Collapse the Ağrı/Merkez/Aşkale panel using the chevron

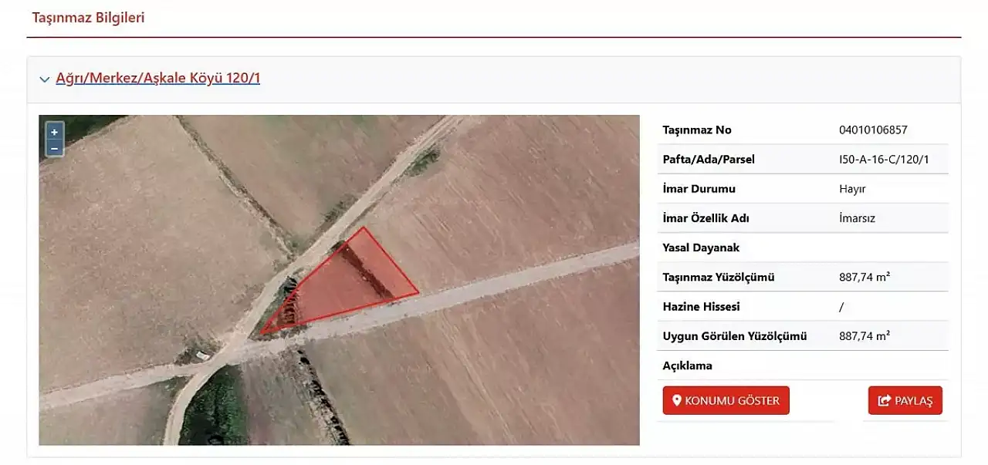(45, 79)
